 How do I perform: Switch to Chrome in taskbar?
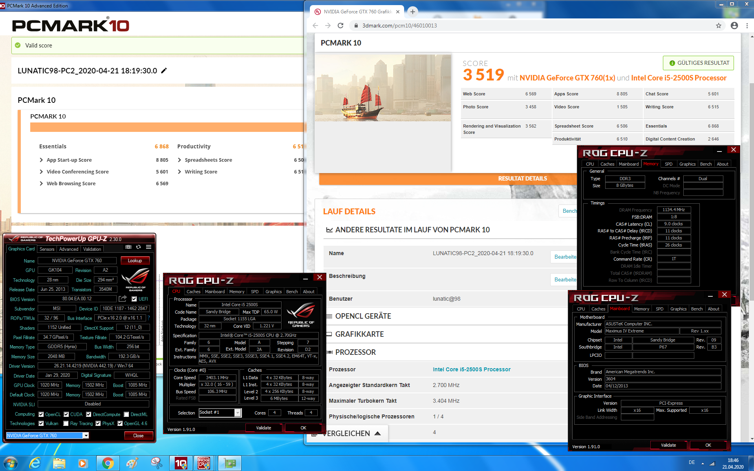[108, 463]
